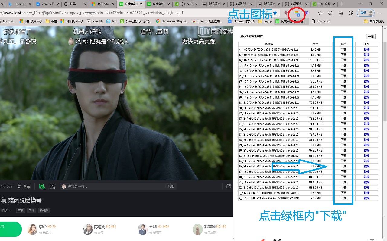Click the blue star bookmark-this-page icon
387x241 pixels.
point(275,13)
